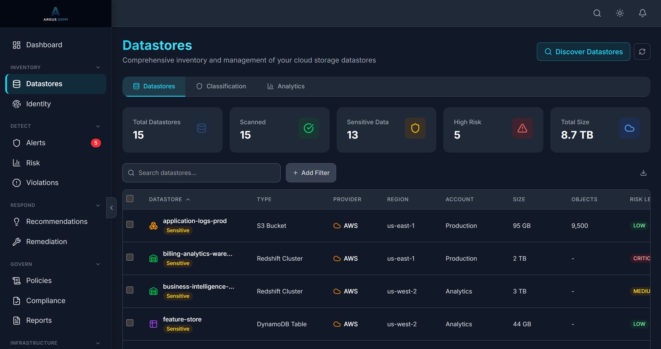Click the TYPE column header
661x349 pixels.
point(264,199)
